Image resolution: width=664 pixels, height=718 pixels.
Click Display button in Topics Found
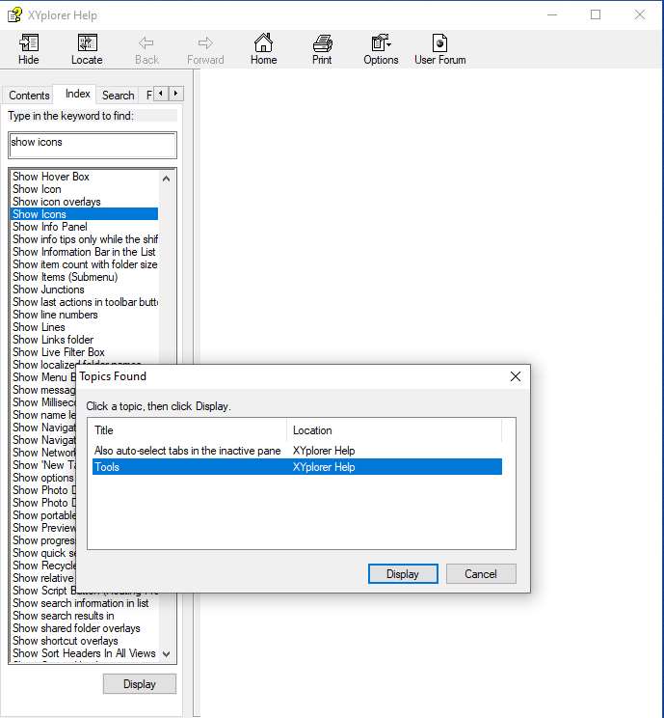403,574
